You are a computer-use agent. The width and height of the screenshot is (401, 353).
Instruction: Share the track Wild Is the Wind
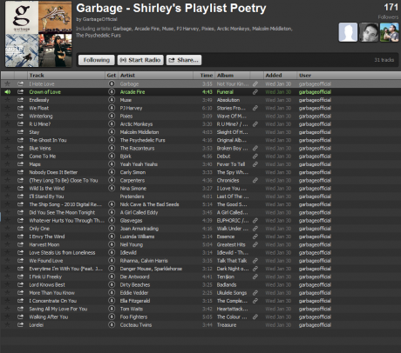(x=20, y=188)
